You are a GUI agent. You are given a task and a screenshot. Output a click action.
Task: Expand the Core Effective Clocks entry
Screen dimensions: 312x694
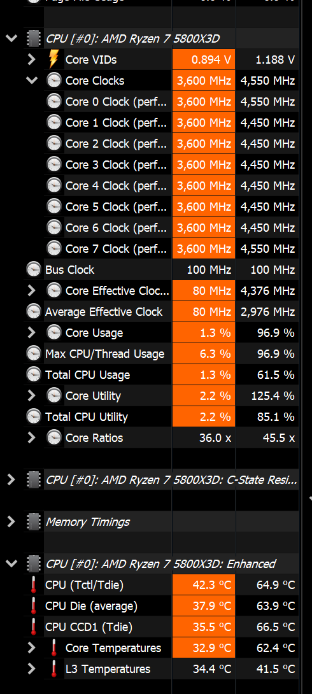[x=31, y=291]
